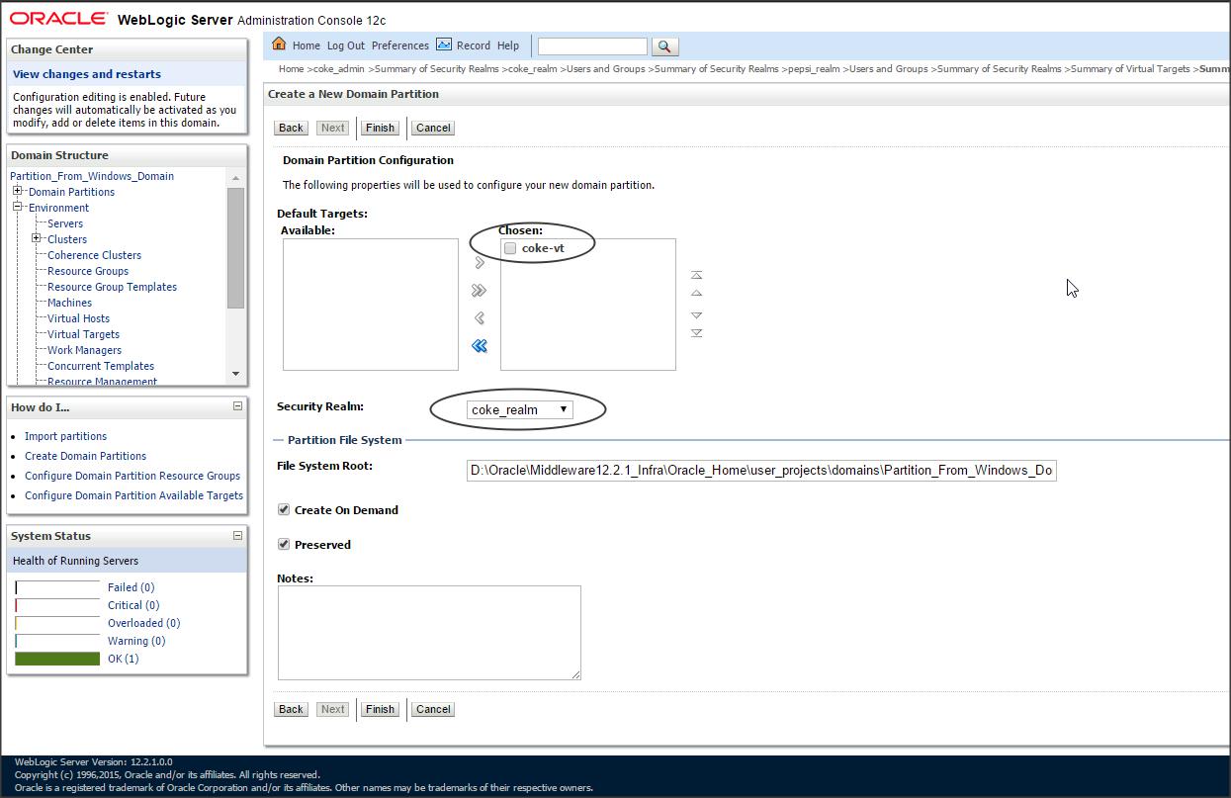Image resolution: width=1231 pixels, height=798 pixels.
Task: Click the bottom Cancel button
Action: [x=433, y=709]
